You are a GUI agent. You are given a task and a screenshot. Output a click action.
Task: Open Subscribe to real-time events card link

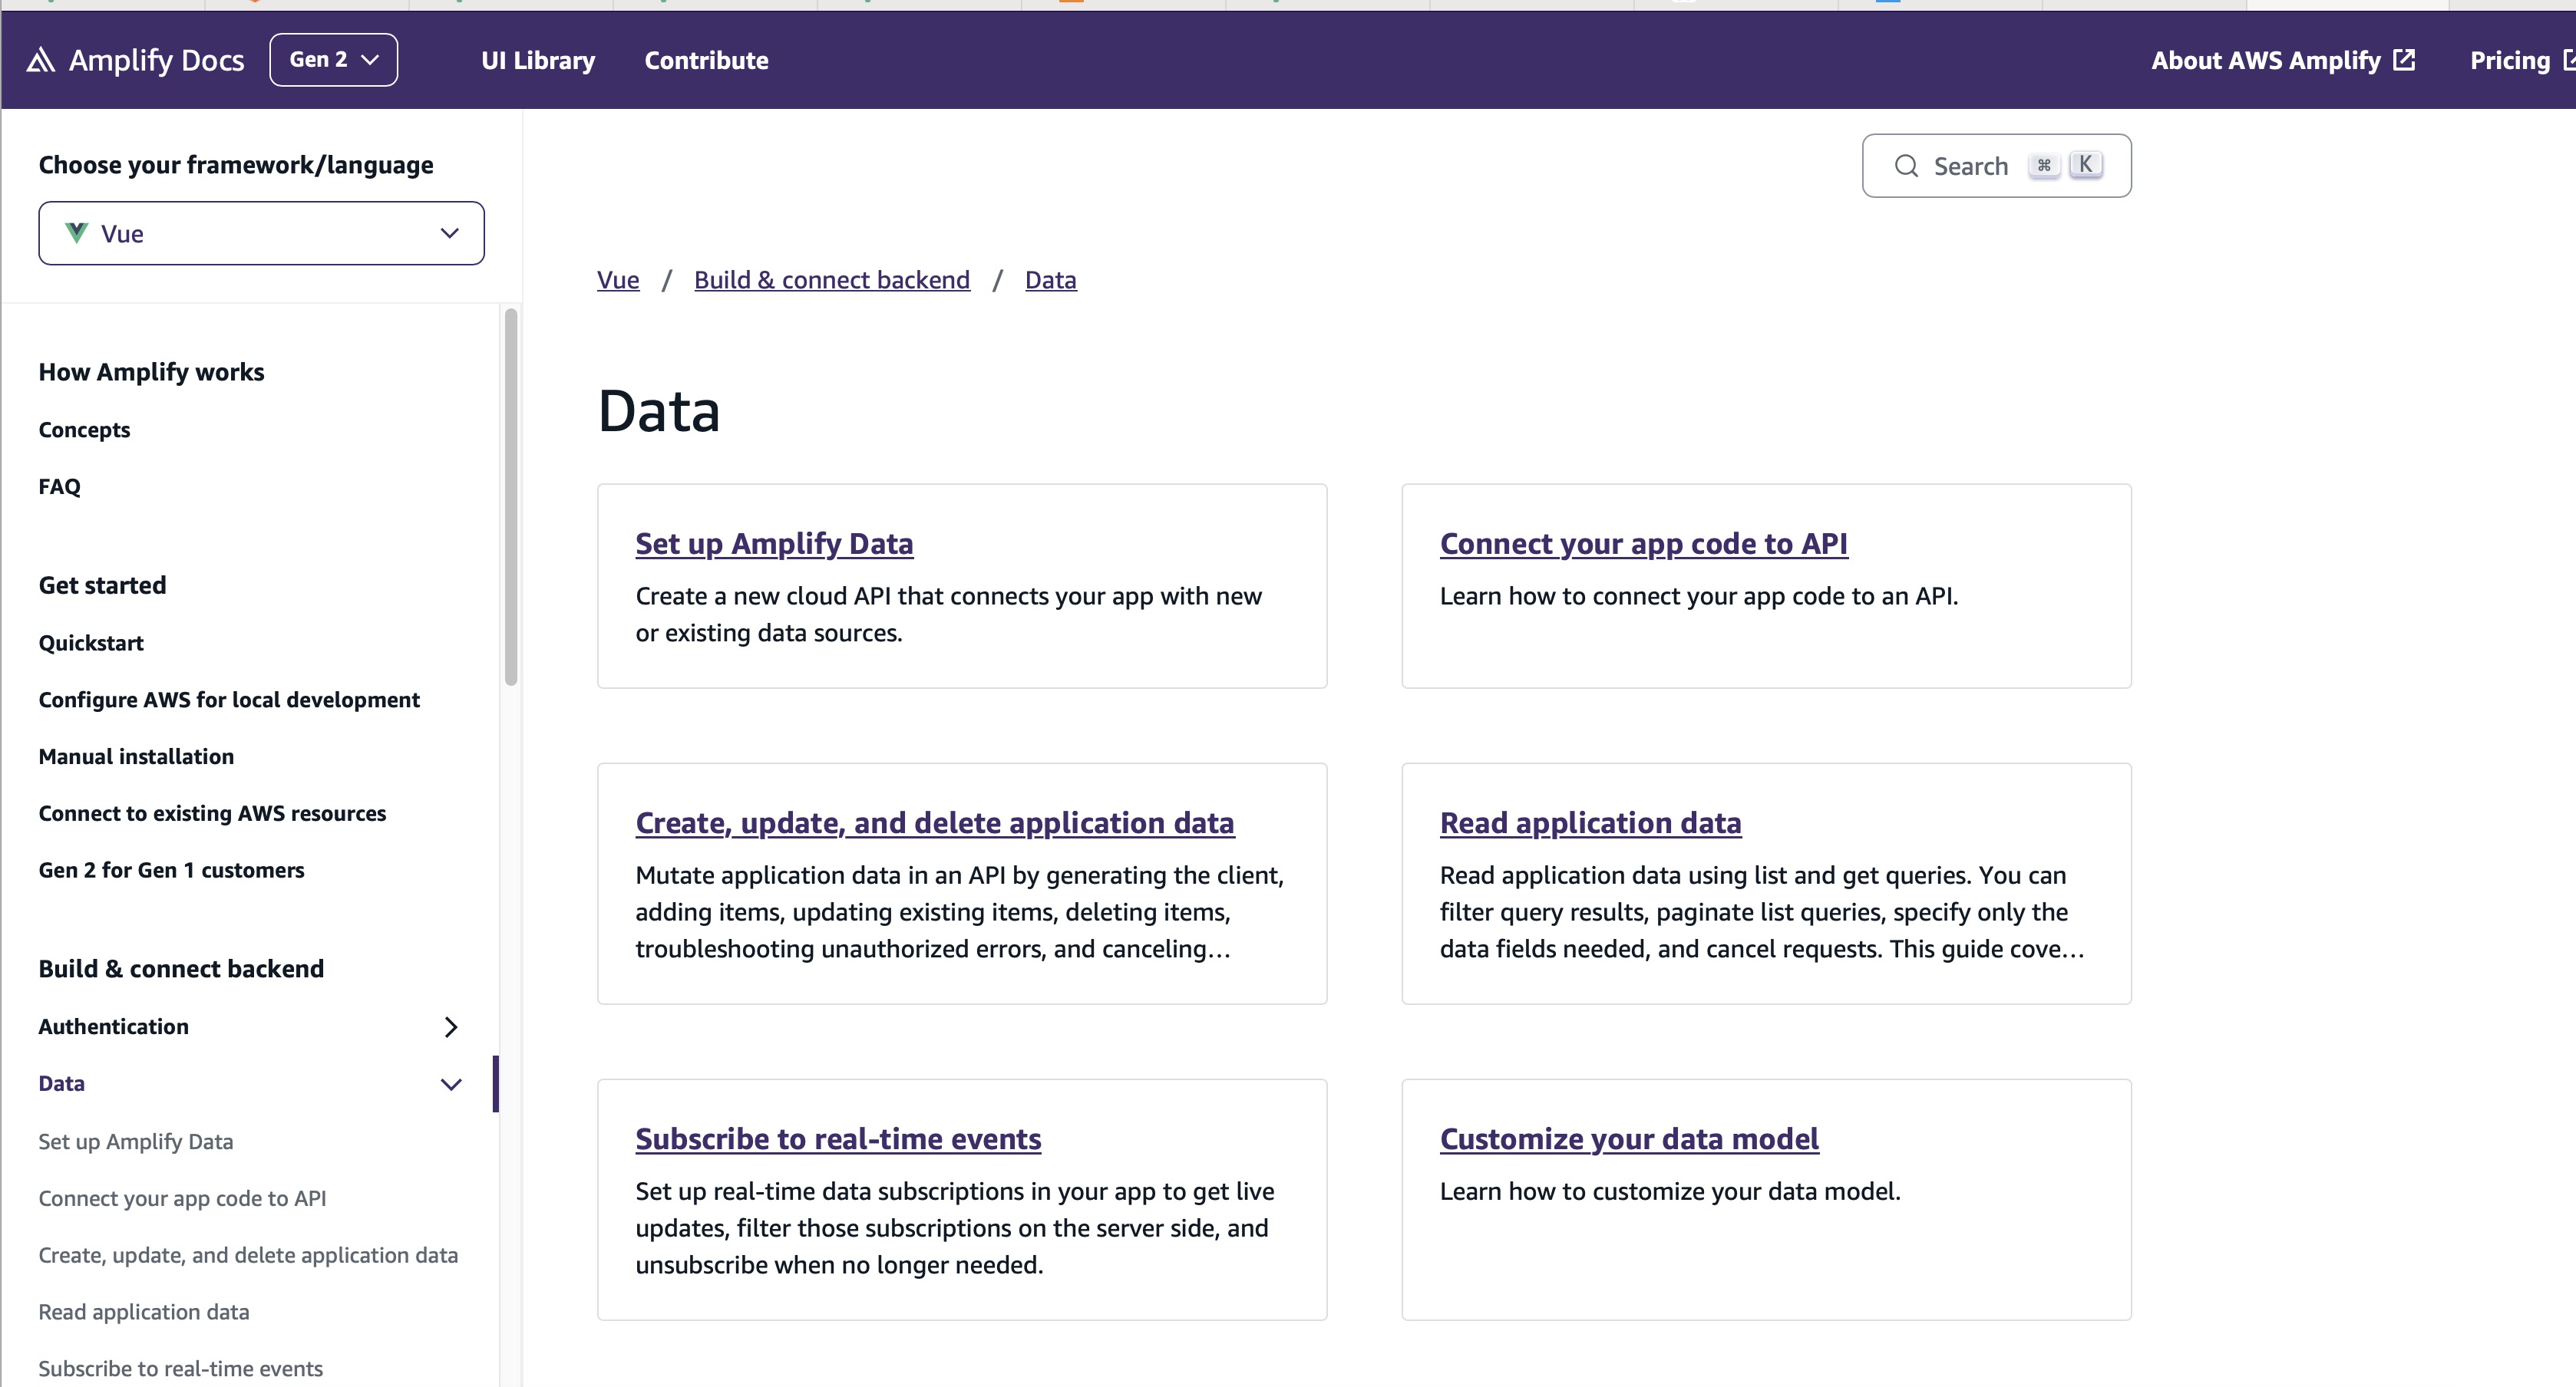[x=838, y=1138]
